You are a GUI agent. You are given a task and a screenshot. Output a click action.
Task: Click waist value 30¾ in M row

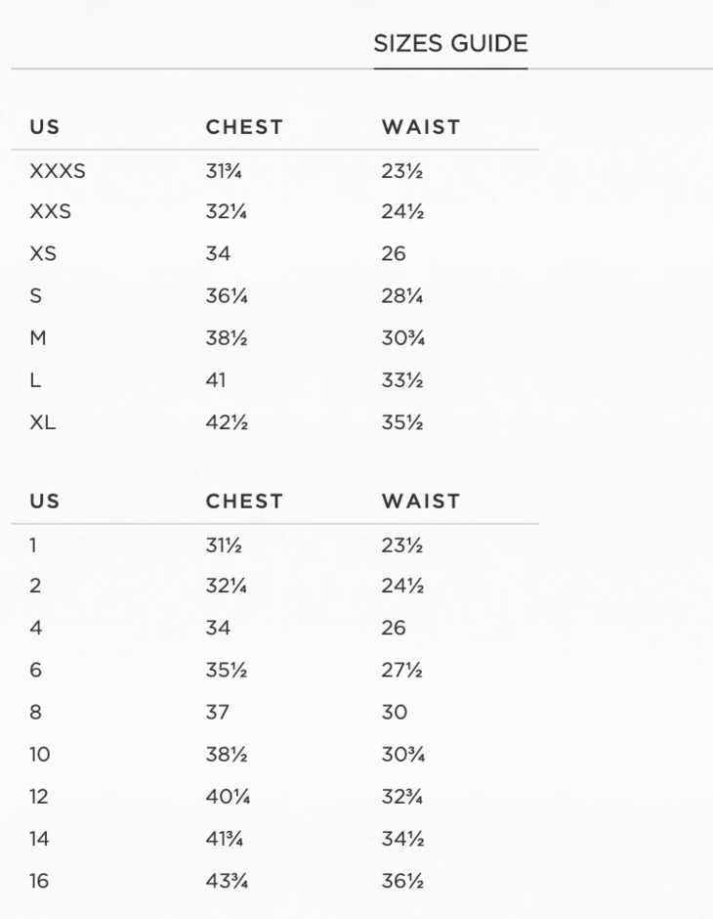pos(403,338)
